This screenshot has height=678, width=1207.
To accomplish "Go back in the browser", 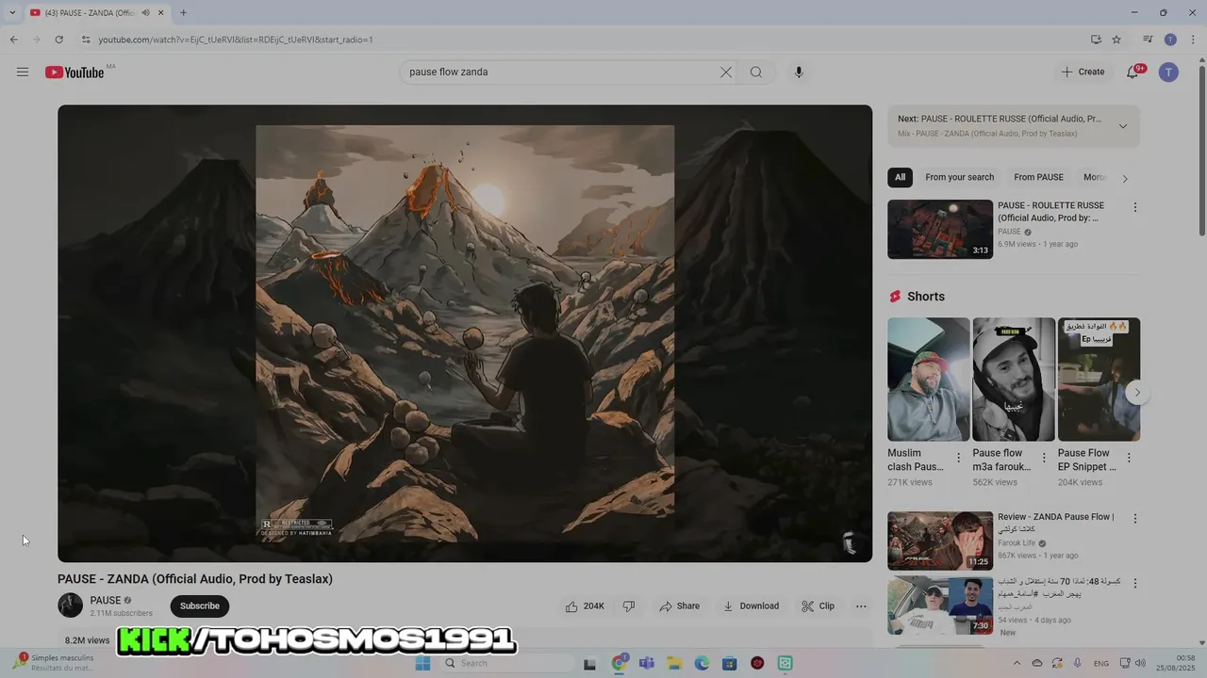I will coord(14,40).
